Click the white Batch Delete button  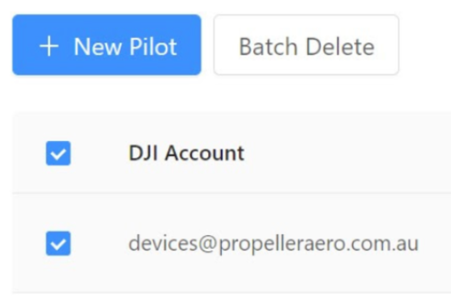tap(306, 45)
